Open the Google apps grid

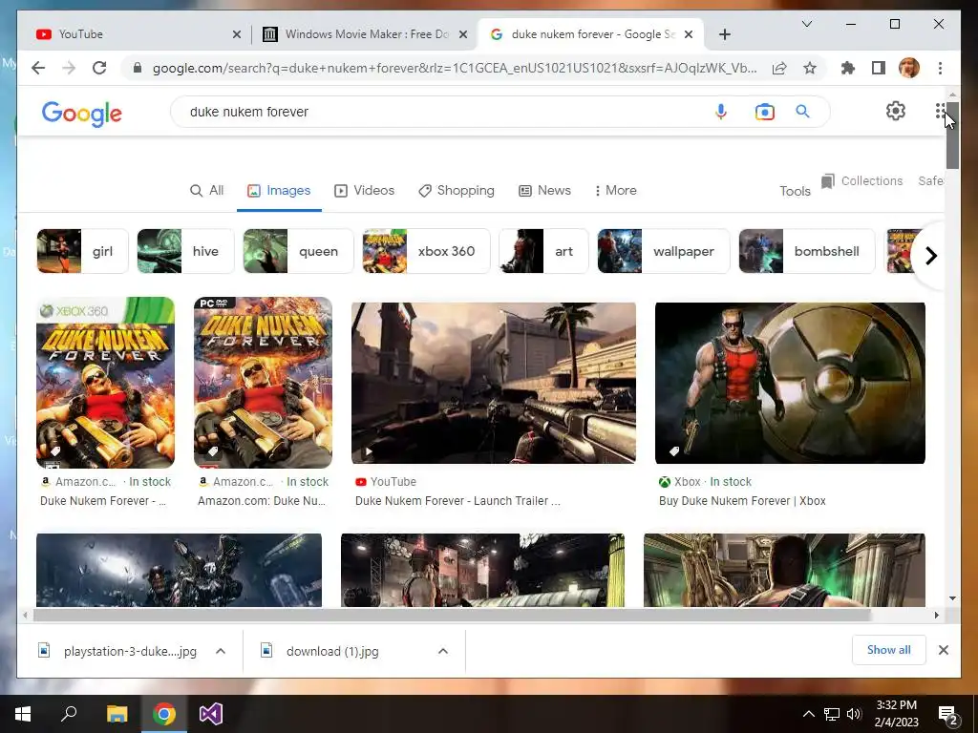click(x=940, y=111)
